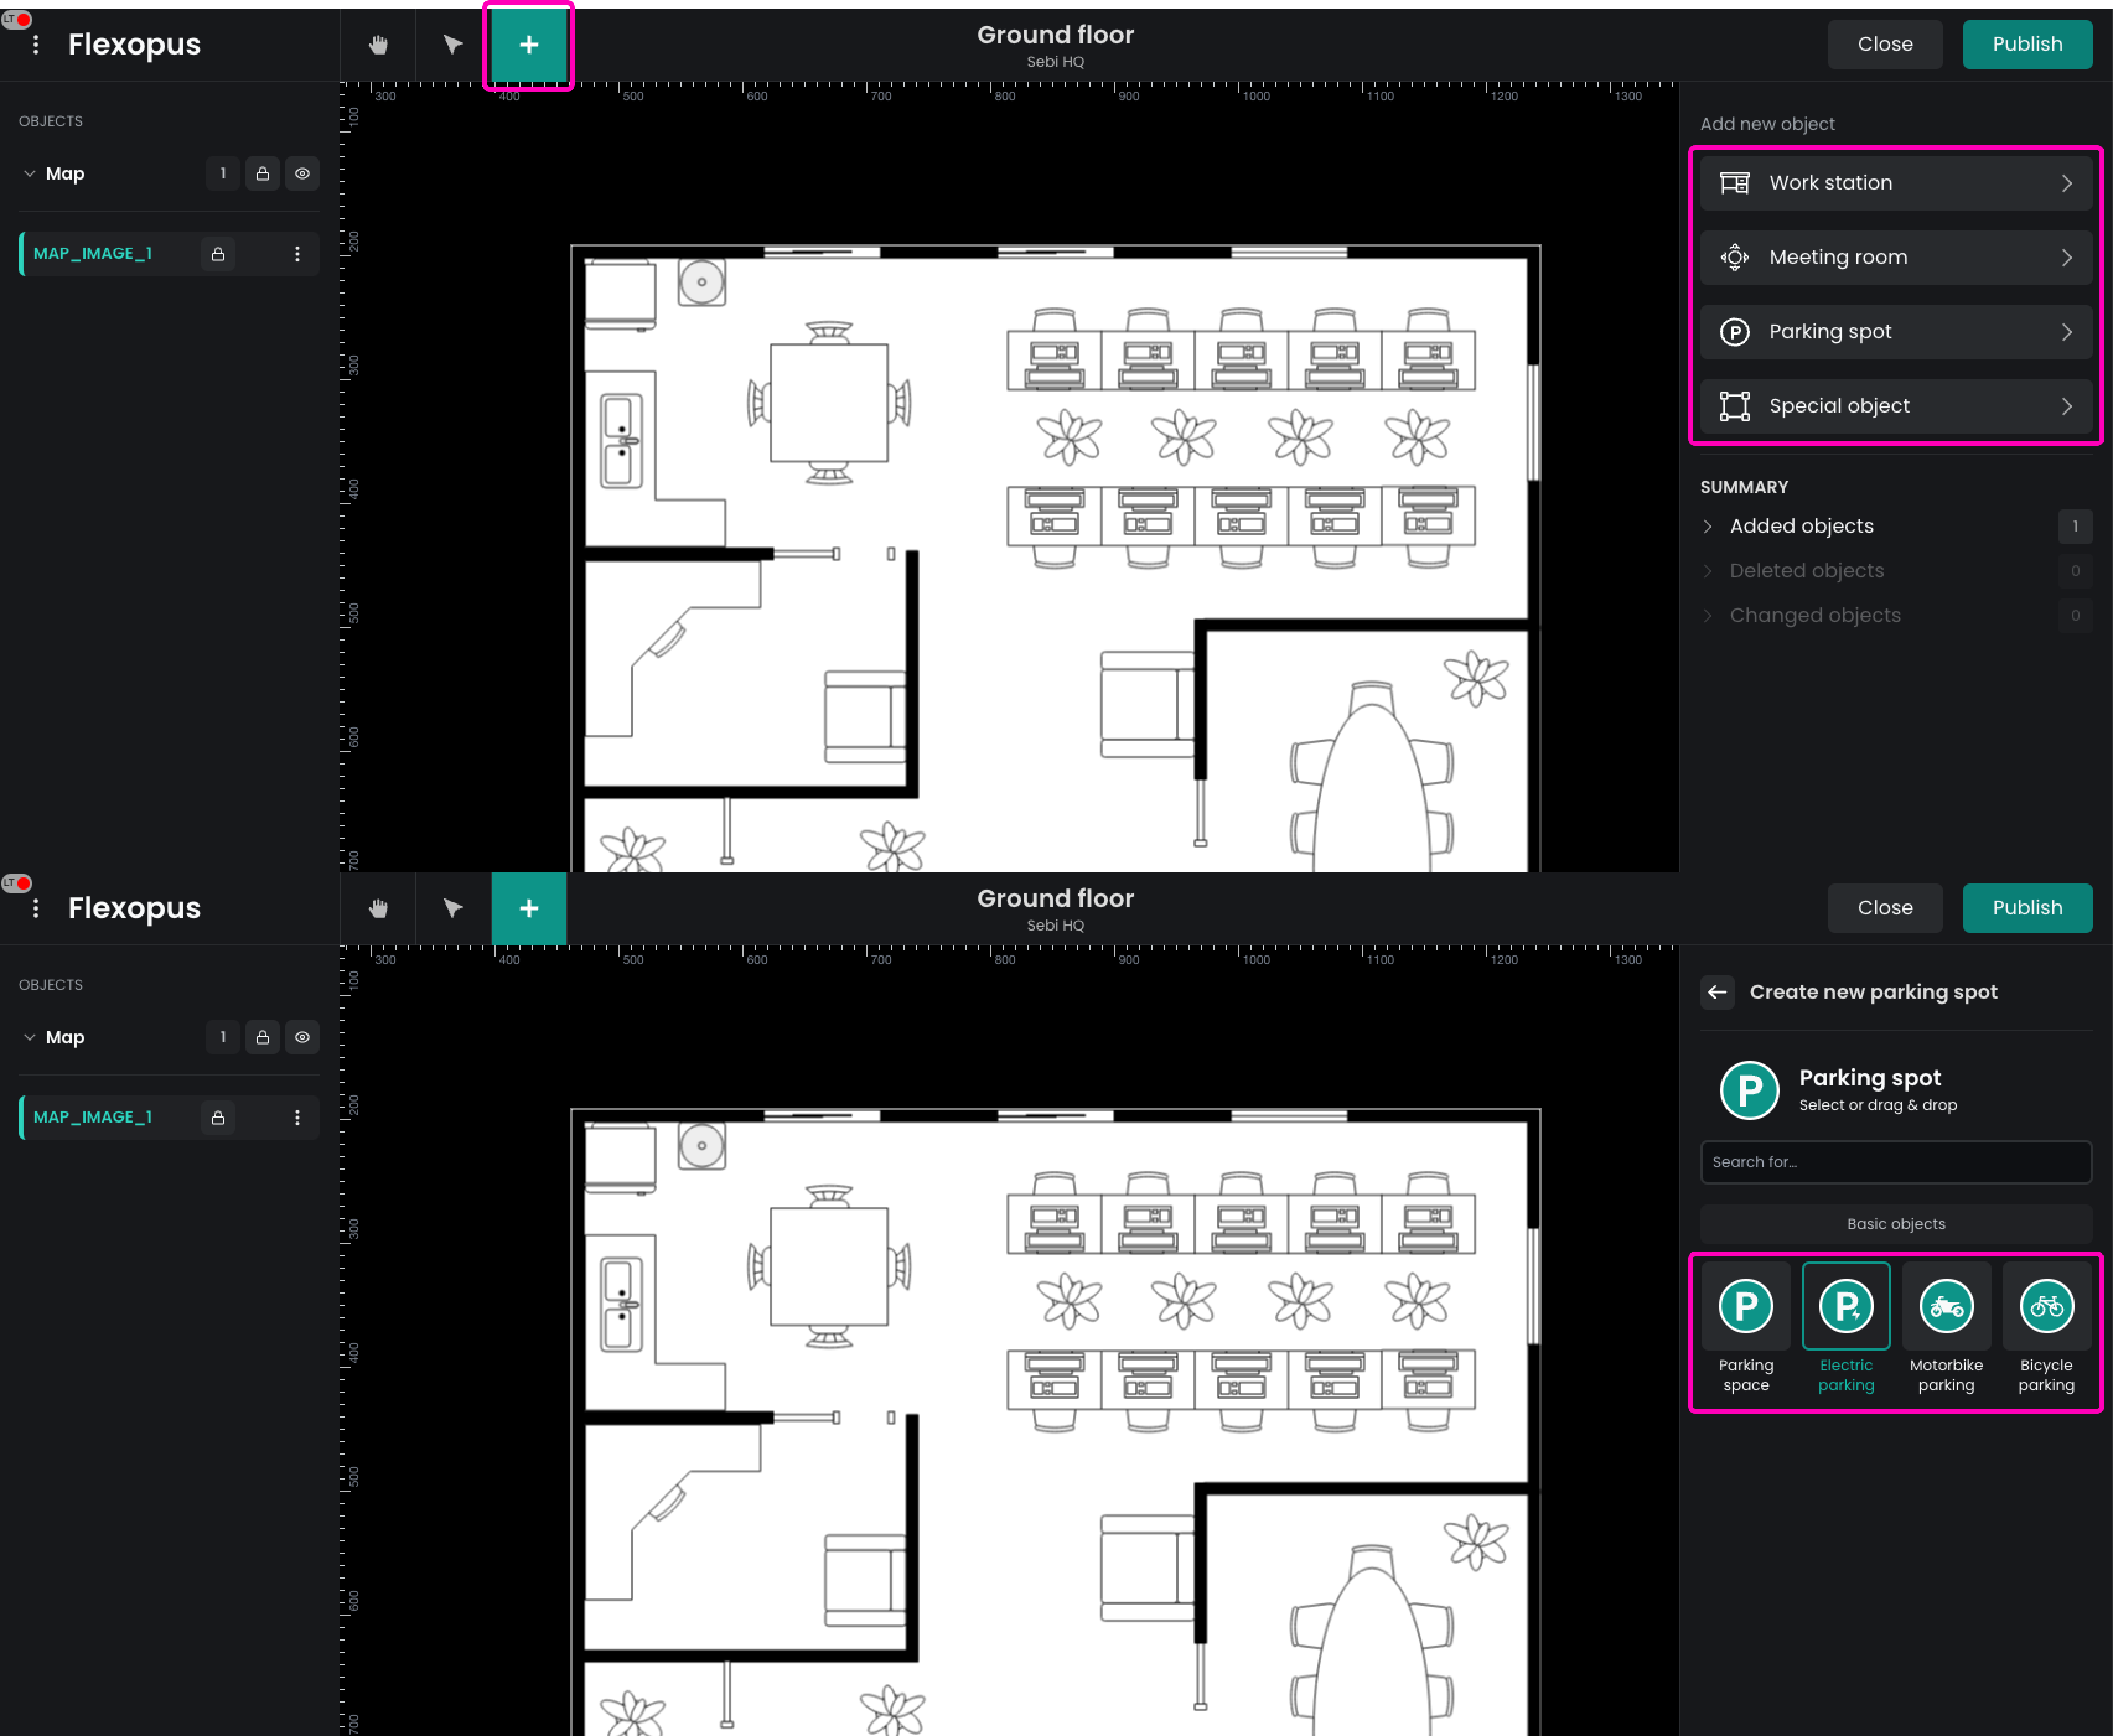The width and height of the screenshot is (2113, 1736).
Task: Expand the Deleted objects summary
Action: (1805, 571)
